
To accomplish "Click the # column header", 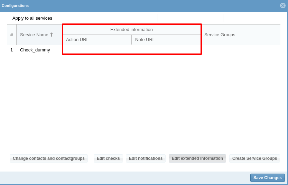I will 11,35.
